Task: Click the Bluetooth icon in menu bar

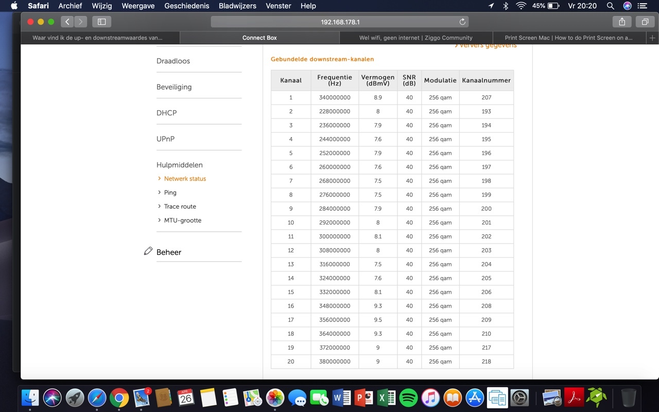Action: click(x=506, y=6)
